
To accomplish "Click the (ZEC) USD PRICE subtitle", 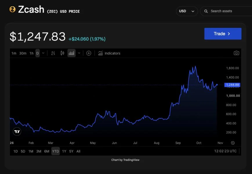I will (x=63, y=11).
